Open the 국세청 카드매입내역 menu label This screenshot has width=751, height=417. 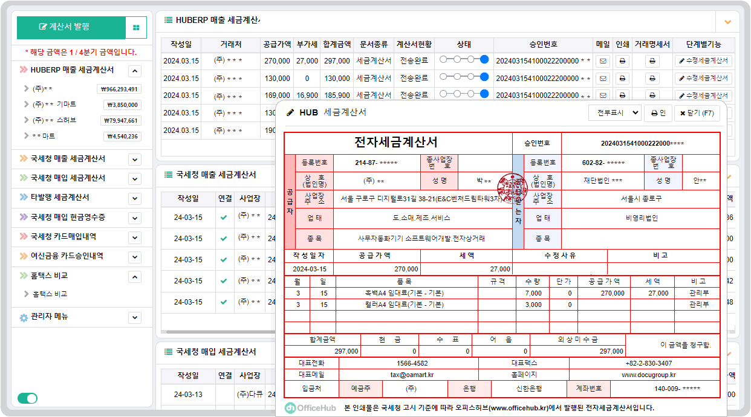63,236
